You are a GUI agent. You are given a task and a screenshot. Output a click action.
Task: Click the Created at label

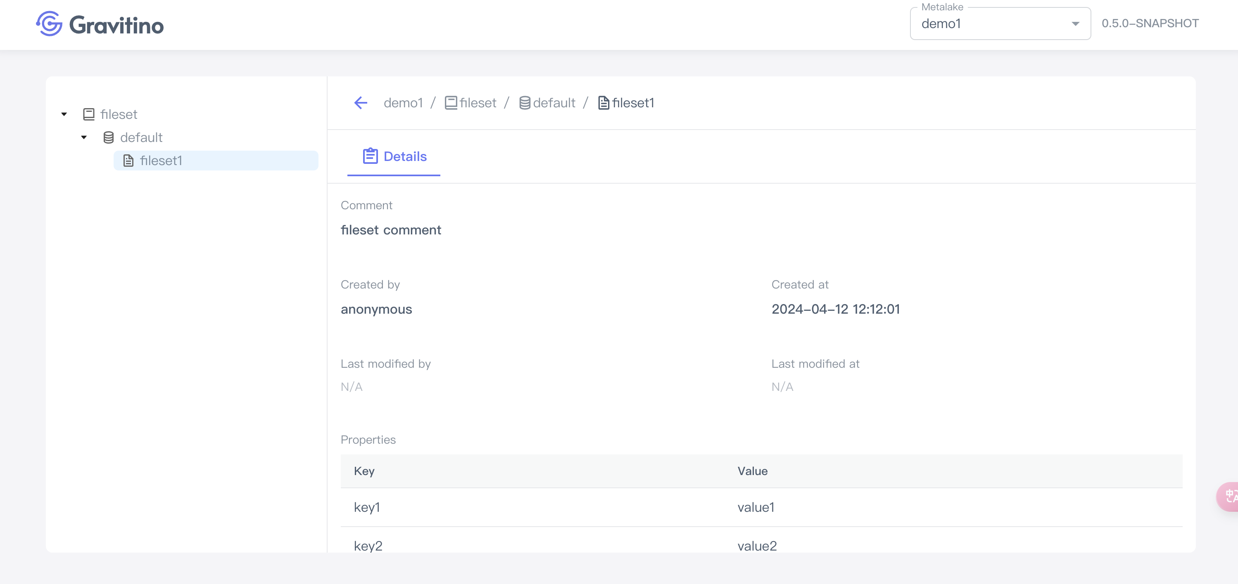tap(800, 285)
